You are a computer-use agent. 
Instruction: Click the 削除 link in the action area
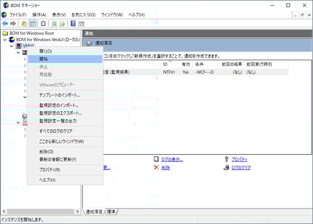click(166, 168)
